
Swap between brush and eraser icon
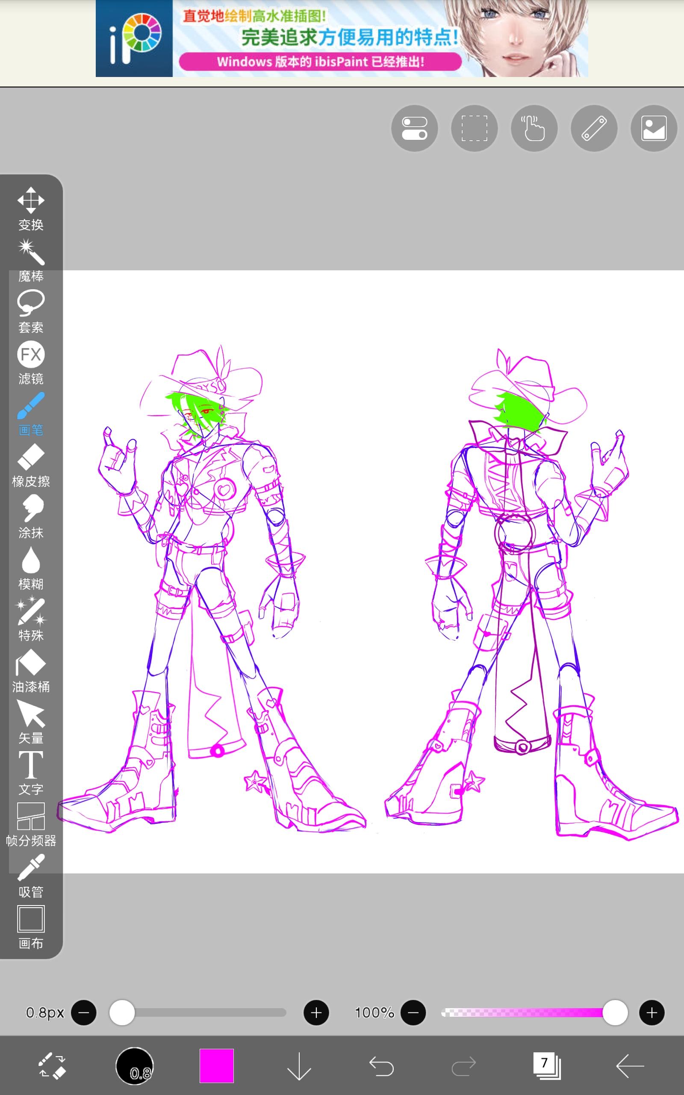coord(53,1065)
